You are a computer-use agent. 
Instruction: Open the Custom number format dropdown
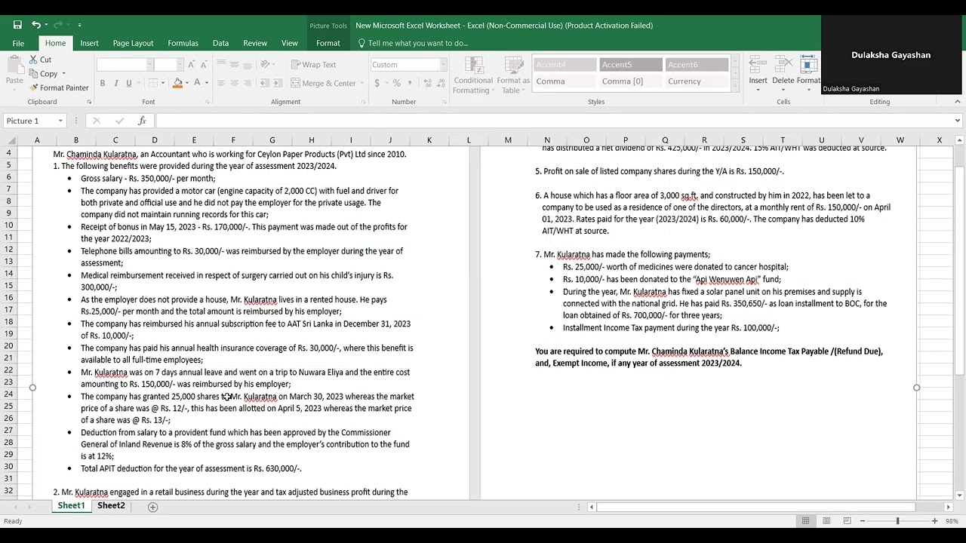click(x=443, y=65)
